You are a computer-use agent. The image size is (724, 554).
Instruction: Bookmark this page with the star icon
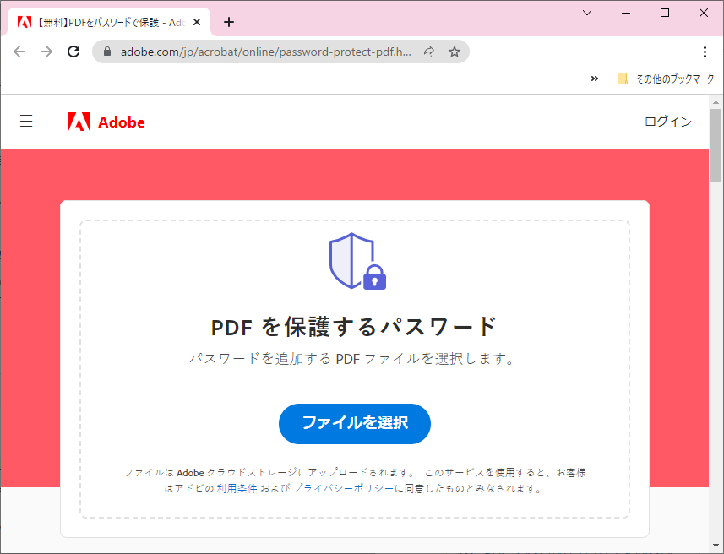tap(454, 52)
